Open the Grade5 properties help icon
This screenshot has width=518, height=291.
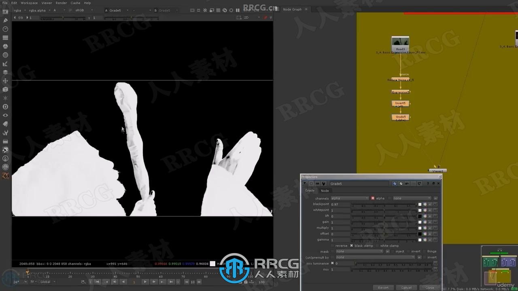428,183
